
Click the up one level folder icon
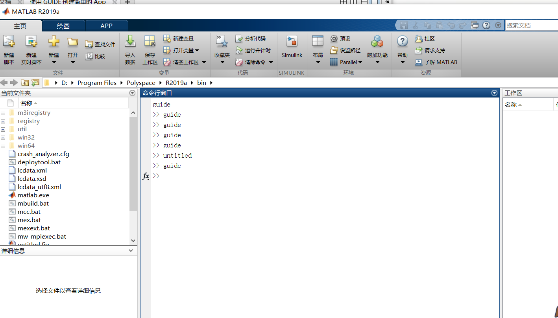pyautogui.click(x=25, y=83)
